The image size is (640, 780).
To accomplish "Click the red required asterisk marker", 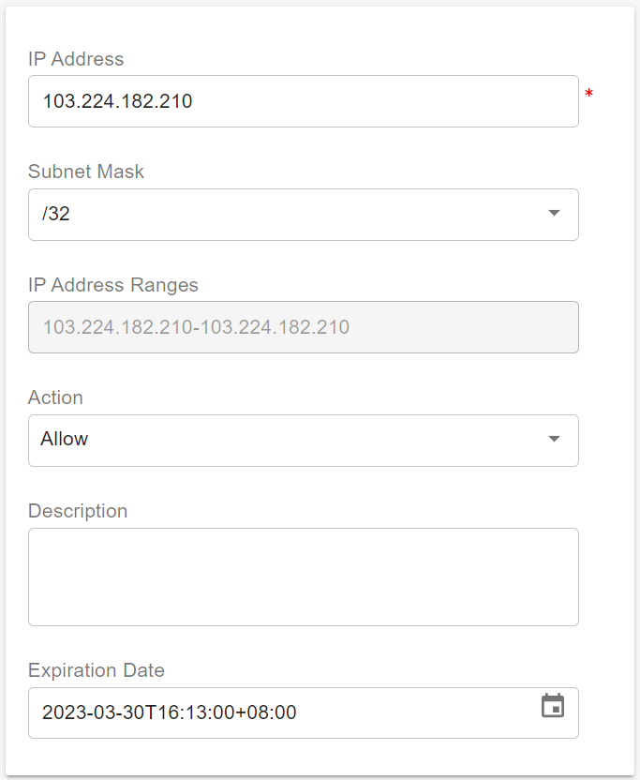I will [588, 94].
